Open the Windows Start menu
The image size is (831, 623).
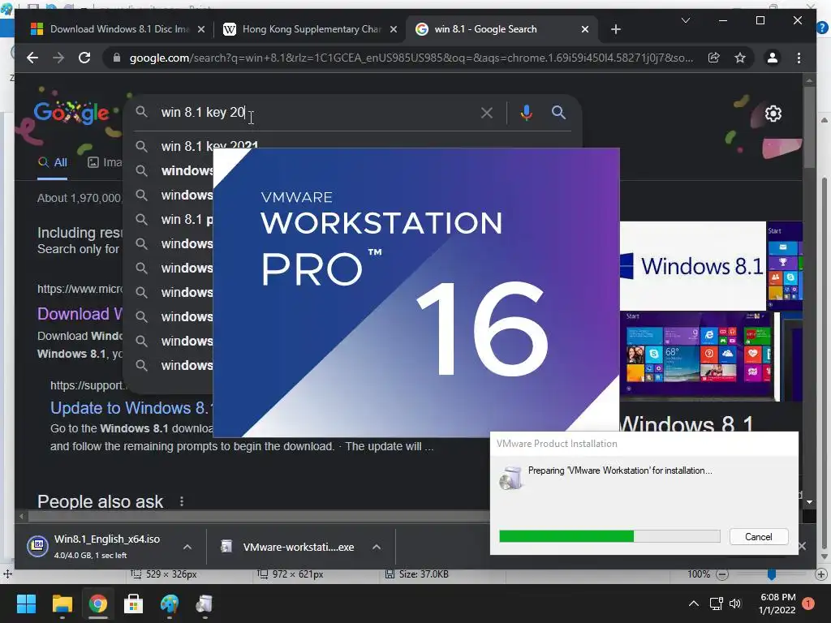26,604
